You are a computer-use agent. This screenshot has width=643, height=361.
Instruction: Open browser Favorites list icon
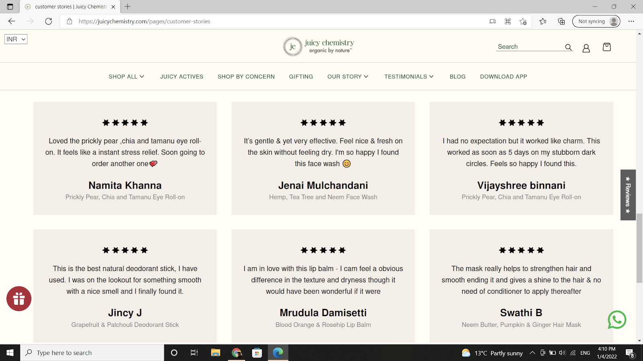click(543, 21)
